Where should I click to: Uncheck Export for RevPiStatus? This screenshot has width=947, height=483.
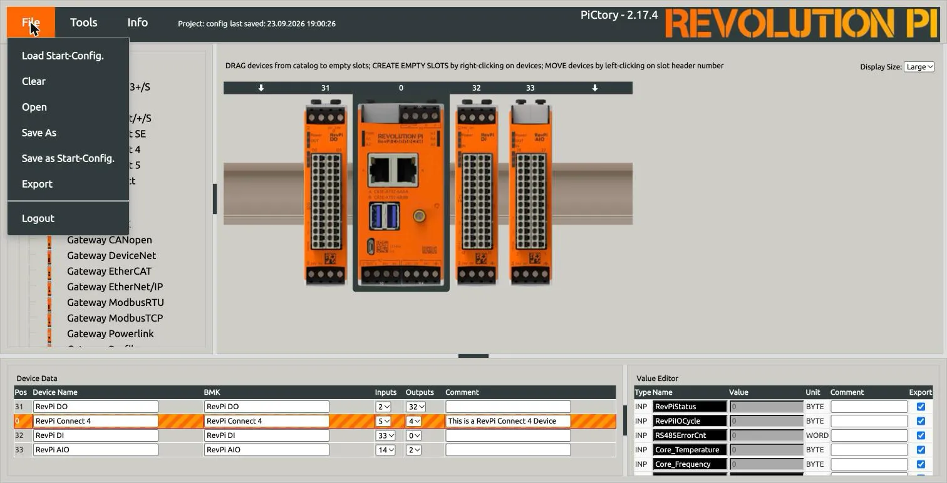[921, 407]
